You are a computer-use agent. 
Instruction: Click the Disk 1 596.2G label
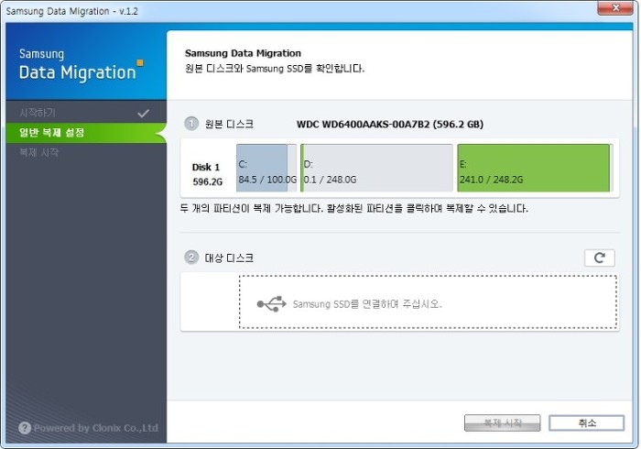[x=207, y=174]
